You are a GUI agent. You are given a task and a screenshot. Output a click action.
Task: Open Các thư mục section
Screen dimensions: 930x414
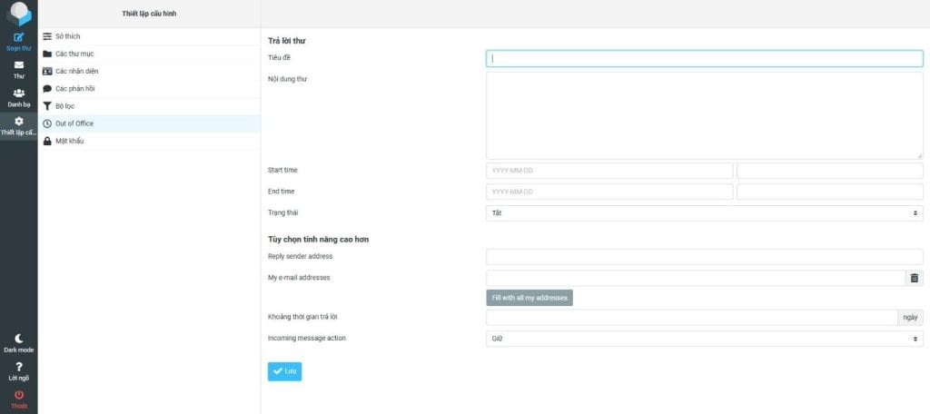pos(149,54)
